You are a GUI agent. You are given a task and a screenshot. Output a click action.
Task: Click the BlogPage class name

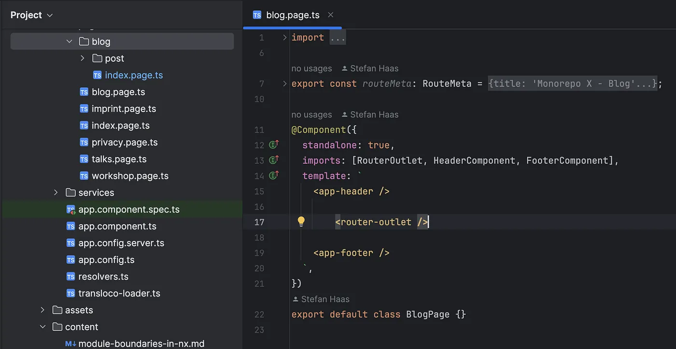pos(428,314)
